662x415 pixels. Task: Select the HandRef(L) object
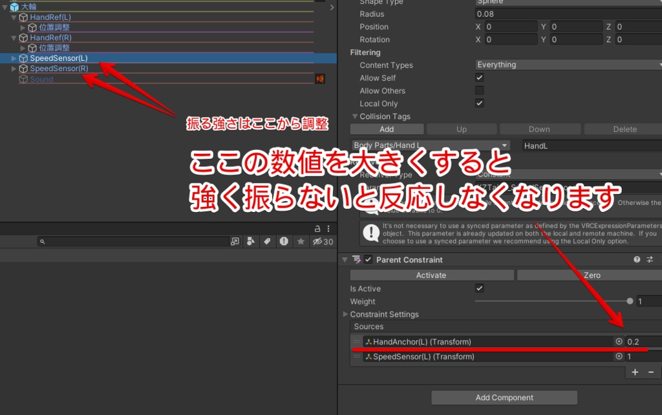(50, 17)
